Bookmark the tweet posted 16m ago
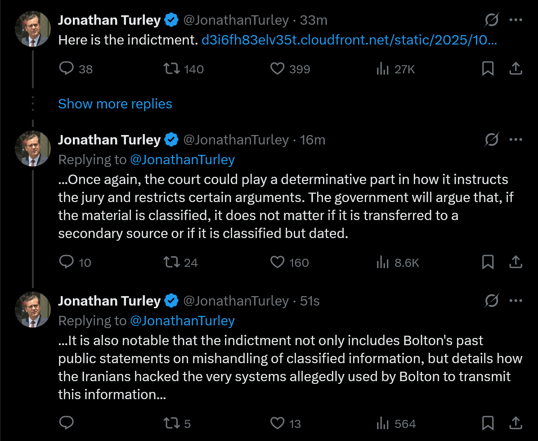The height and width of the screenshot is (441, 538). 488,262
